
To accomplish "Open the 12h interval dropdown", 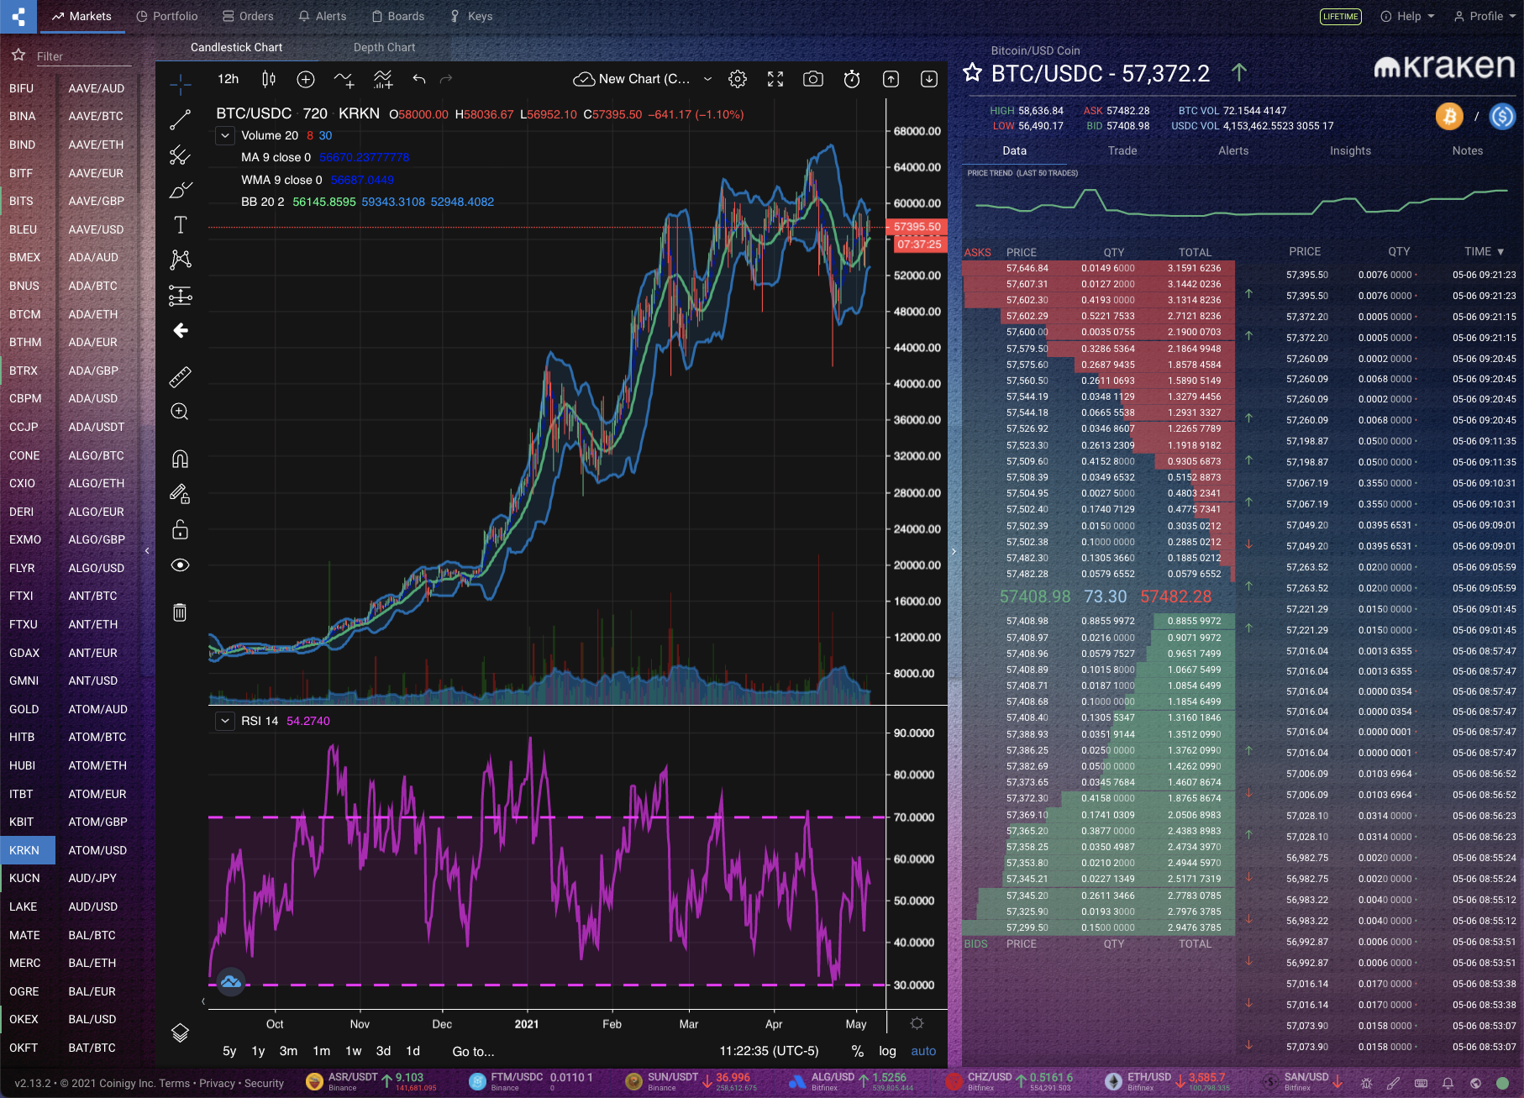I will 228,79.
